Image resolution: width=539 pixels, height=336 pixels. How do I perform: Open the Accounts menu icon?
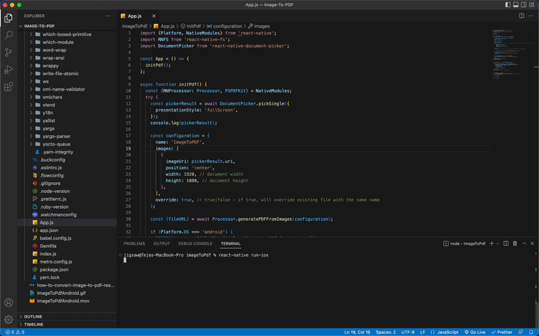9,302
